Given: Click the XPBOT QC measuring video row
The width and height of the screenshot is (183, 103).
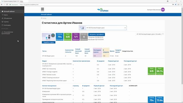Looking at the screenshot, I should (90, 69).
